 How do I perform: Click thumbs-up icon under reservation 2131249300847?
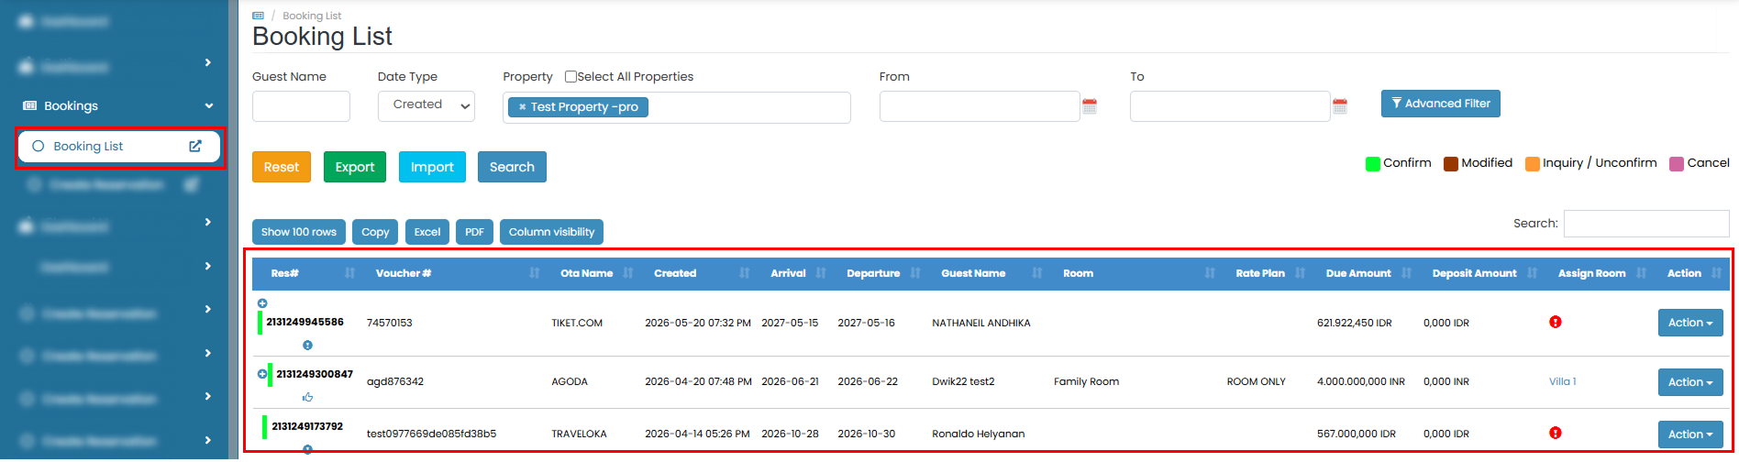[x=308, y=397]
